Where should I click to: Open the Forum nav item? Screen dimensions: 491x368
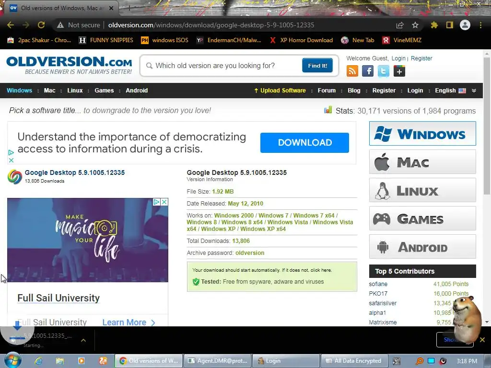point(327,91)
